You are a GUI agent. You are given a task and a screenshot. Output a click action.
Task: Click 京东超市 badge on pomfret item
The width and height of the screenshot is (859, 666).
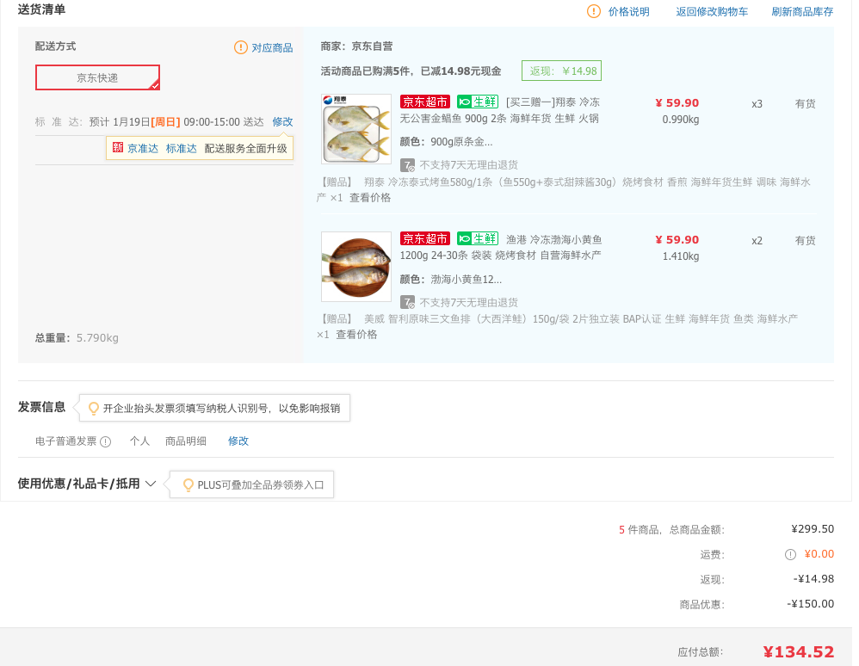425,102
